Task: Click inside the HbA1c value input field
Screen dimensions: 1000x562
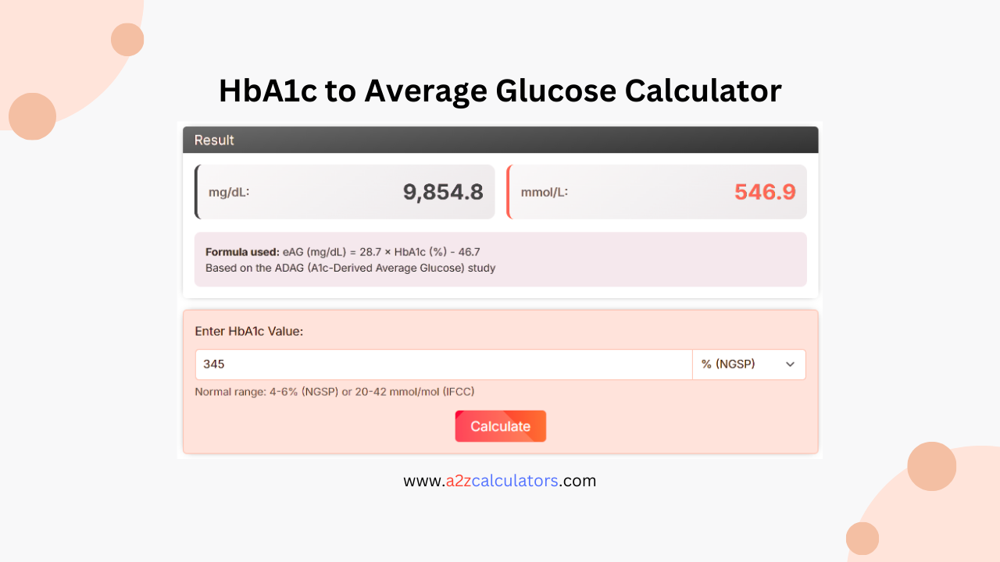Action: [443, 364]
